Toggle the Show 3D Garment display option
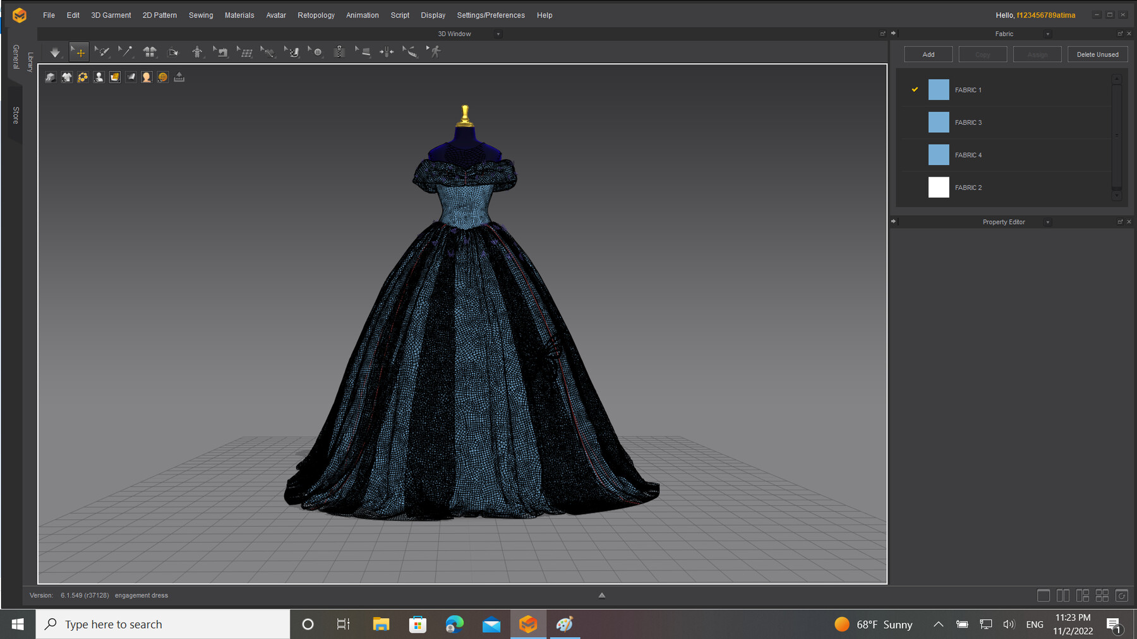Viewport: 1137px width, 639px height. coord(66,76)
